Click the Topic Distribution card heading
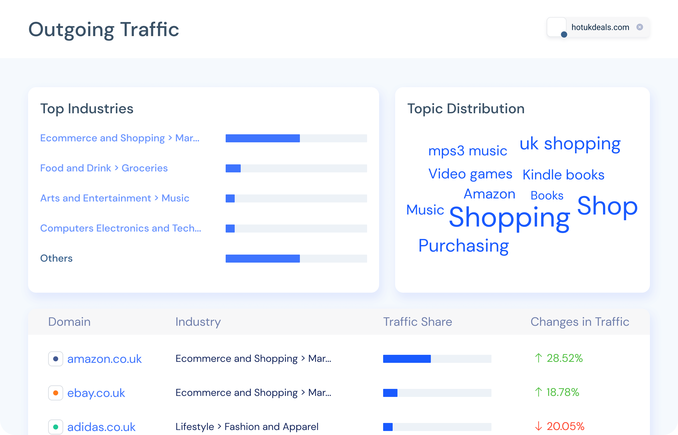The height and width of the screenshot is (435, 678). pos(466,109)
